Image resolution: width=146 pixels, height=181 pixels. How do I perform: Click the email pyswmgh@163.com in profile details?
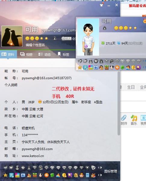37,149
